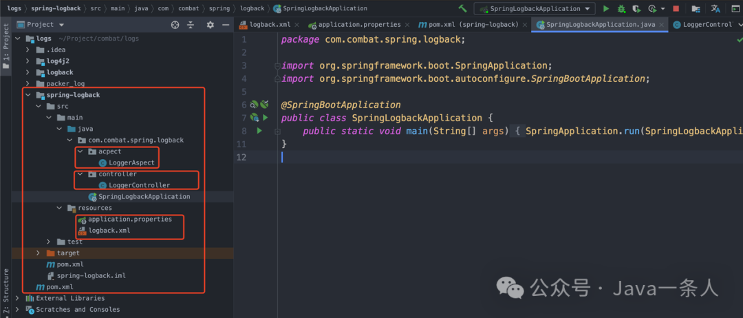Expand the log4j2 folder
The image size is (743, 318).
(x=28, y=61)
